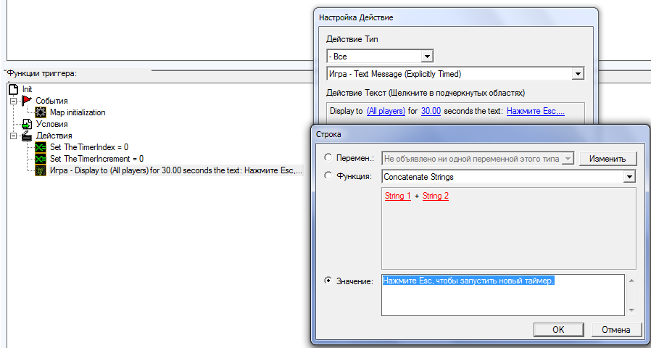This screenshot has height=348, width=651.
Task: Open the Text Message (Explicitly Timed) dropdown
Action: tap(577, 74)
